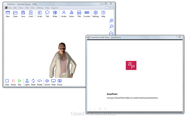Open the View menu
This screenshot has width=186, height=116.
[x=33, y=8]
